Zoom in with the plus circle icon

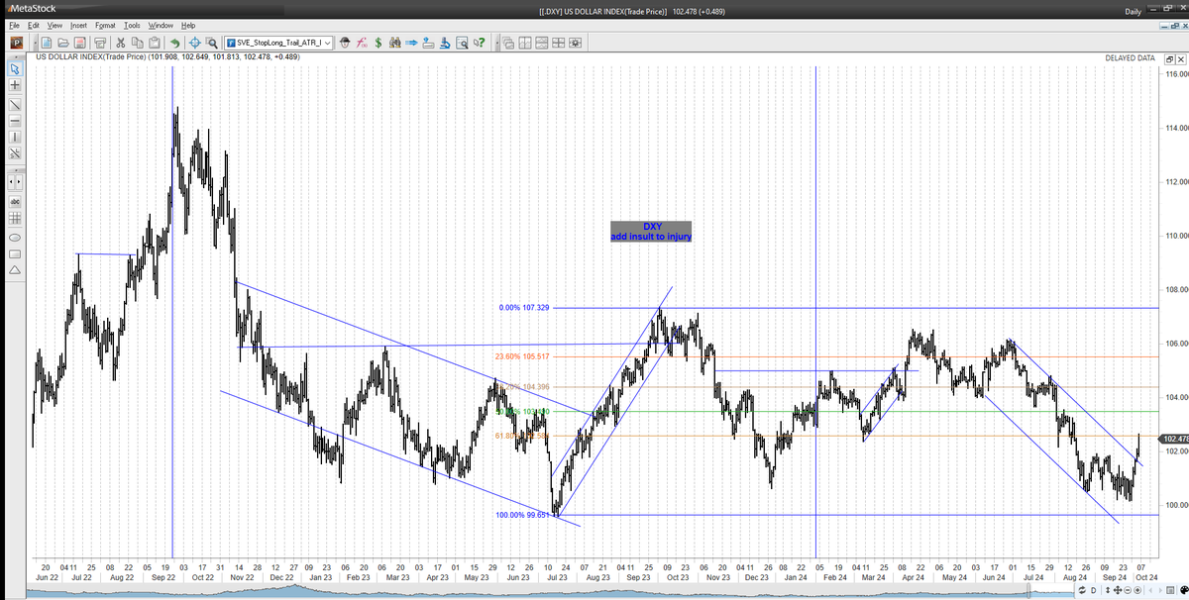tap(1137, 590)
